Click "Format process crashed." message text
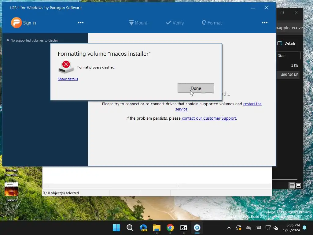 click(x=96, y=67)
